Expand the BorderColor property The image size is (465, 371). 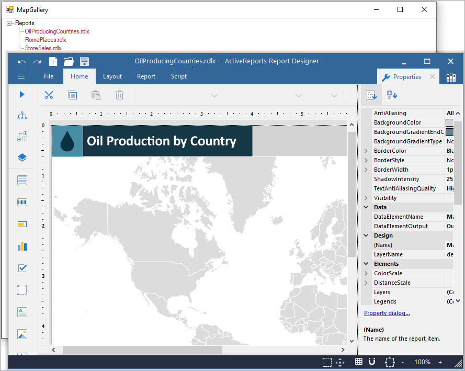point(366,151)
